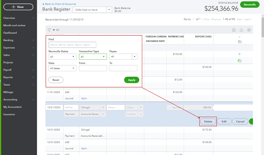Open the Transaction Type dropdown
This screenshot has width=264, height=155.
(x=93, y=57)
